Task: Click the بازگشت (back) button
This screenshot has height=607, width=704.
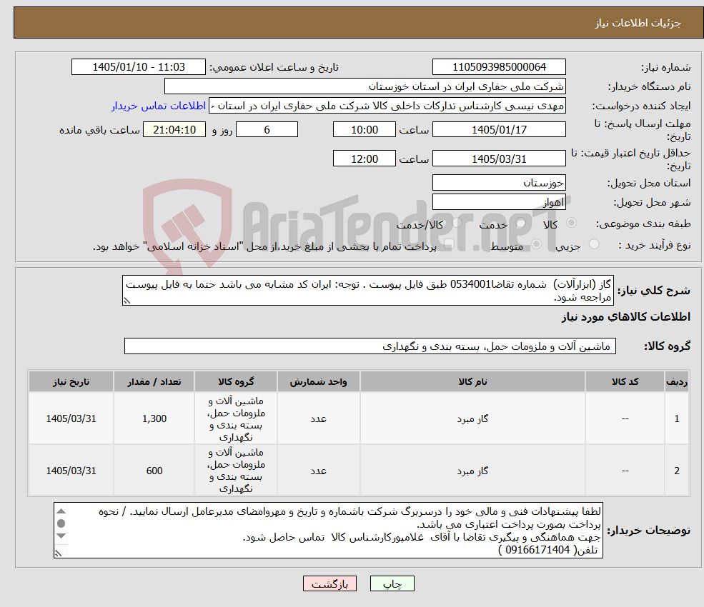Action: point(329,583)
